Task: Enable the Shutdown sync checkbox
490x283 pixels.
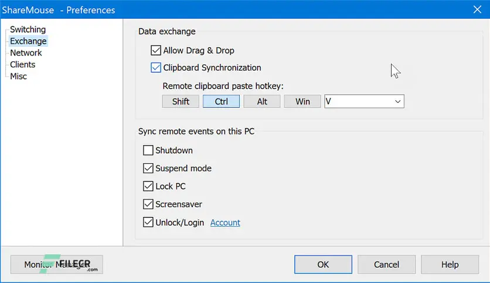Action: click(x=148, y=150)
